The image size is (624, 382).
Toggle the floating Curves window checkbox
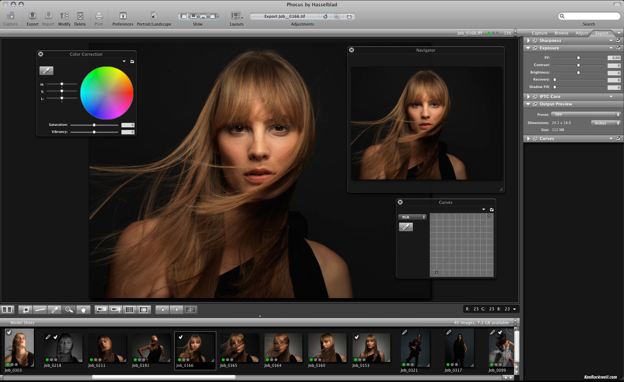click(x=492, y=210)
